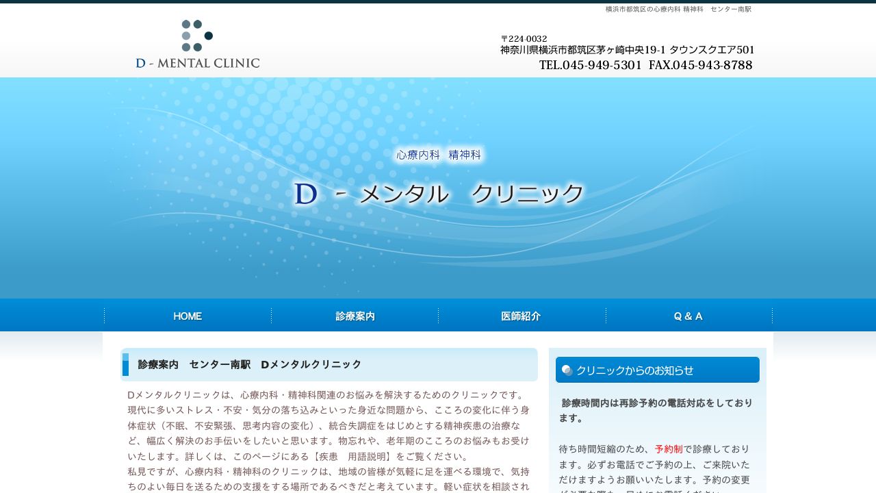Viewport: 876px width, 493px height.
Task: Click the 心療内科　精神科 label in the banner
Action: (438, 155)
